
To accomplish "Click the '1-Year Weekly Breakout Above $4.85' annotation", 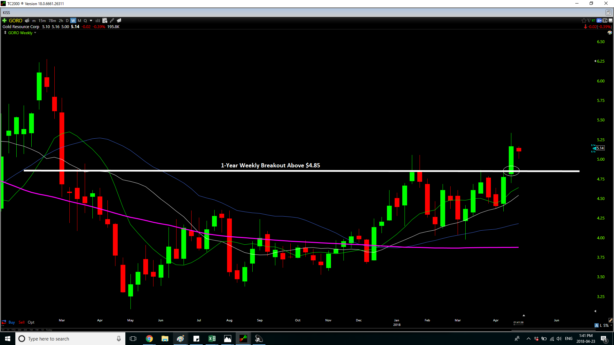I will coord(270,165).
